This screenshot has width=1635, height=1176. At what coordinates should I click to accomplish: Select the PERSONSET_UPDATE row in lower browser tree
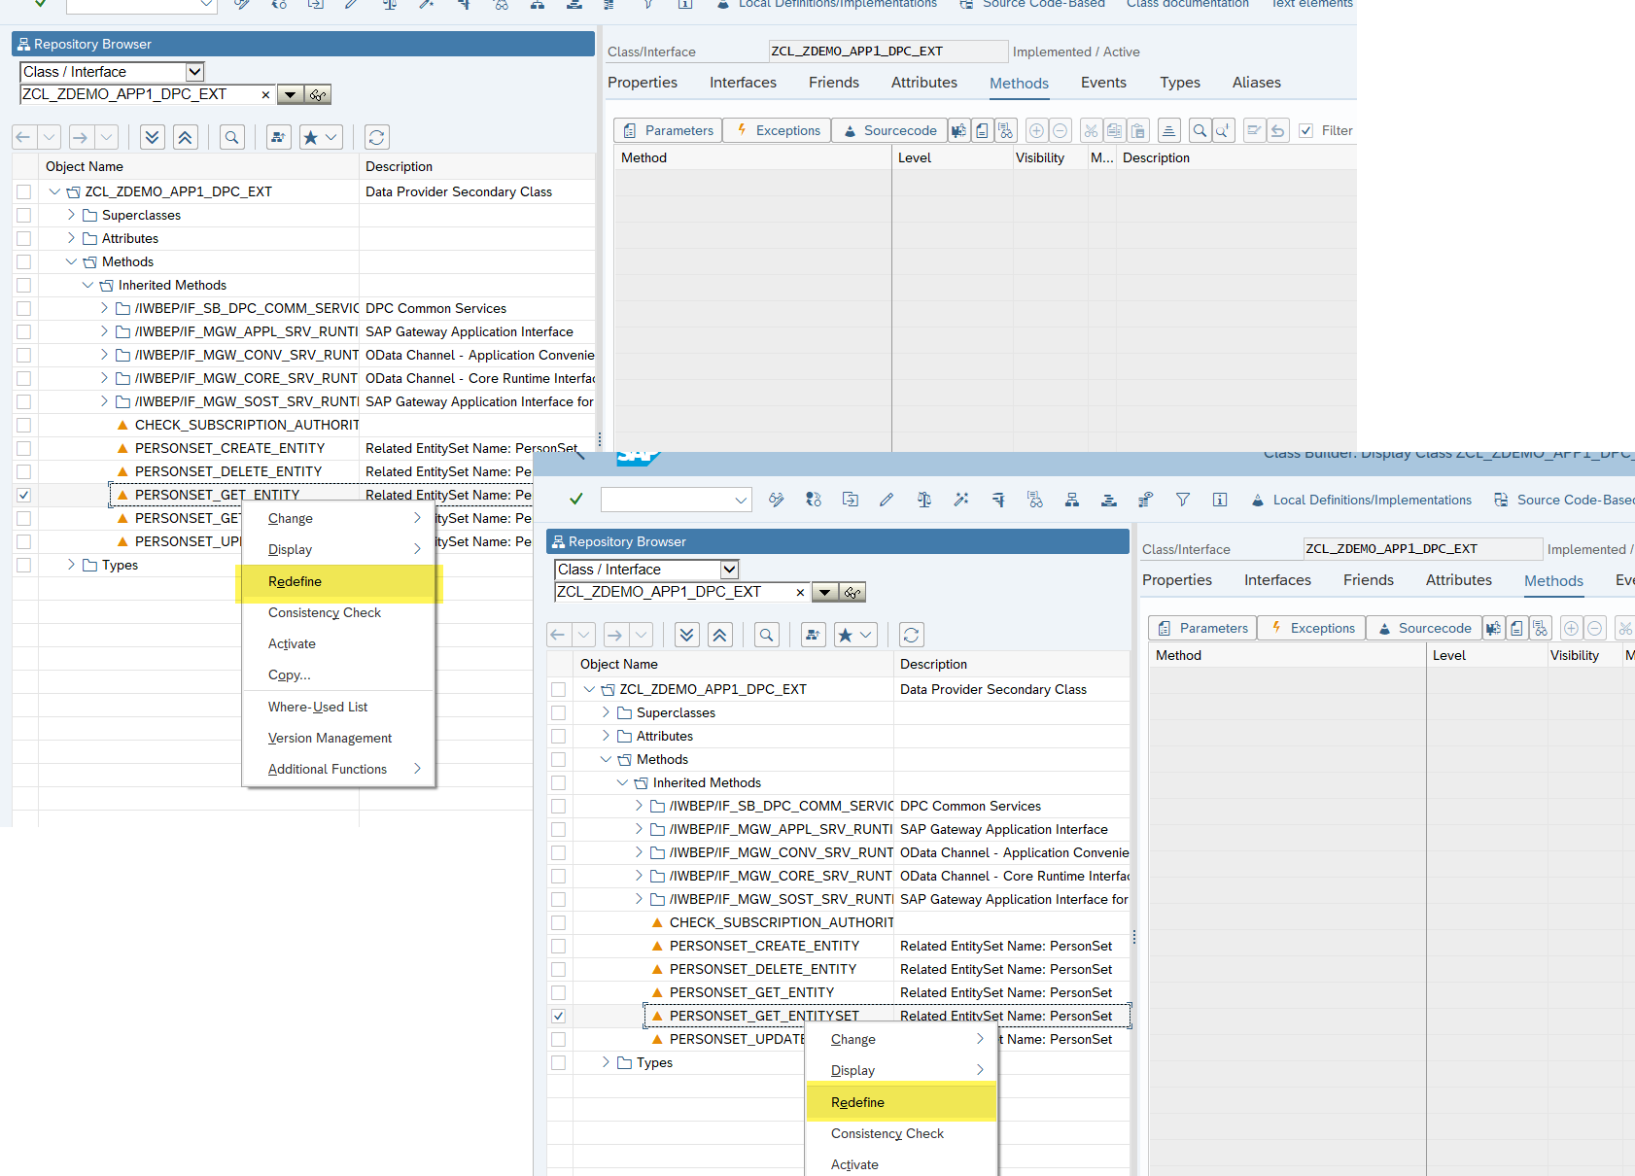737,1039
